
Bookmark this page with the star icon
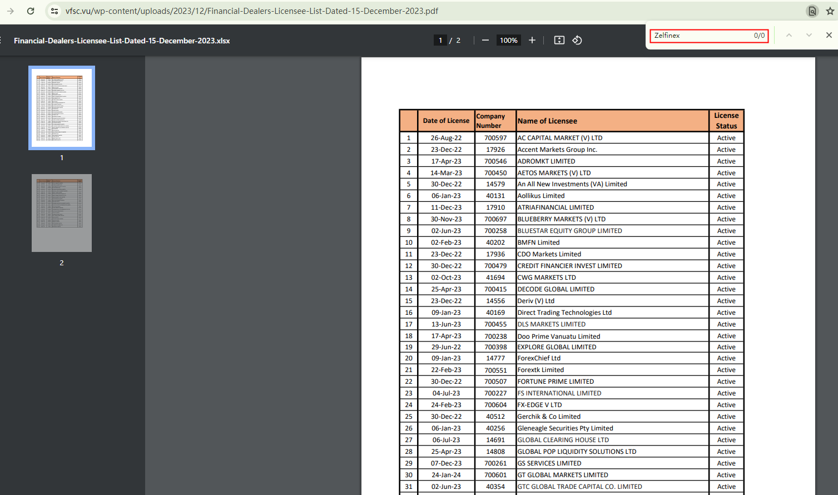point(830,11)
